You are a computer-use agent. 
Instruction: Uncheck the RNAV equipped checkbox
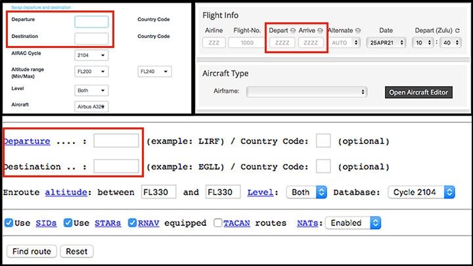pyautogui.click(x=133, y=223)
